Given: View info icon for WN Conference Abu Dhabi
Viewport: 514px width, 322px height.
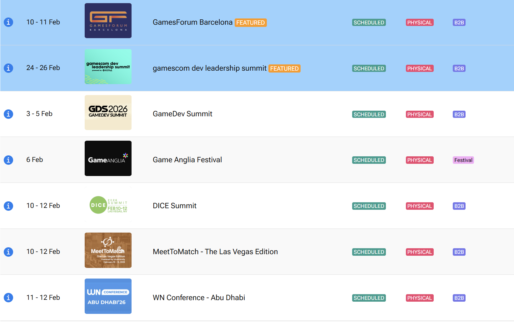Looking at the screenshot, I should point(8,298).
